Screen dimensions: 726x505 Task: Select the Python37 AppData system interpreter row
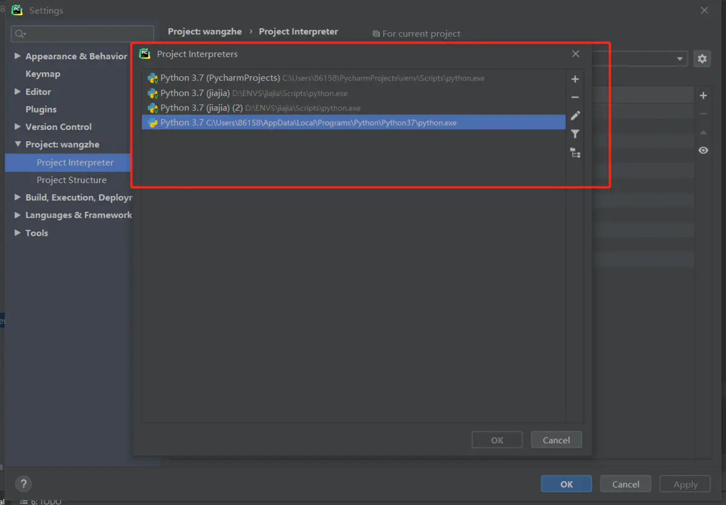click(x=353, y=122)
